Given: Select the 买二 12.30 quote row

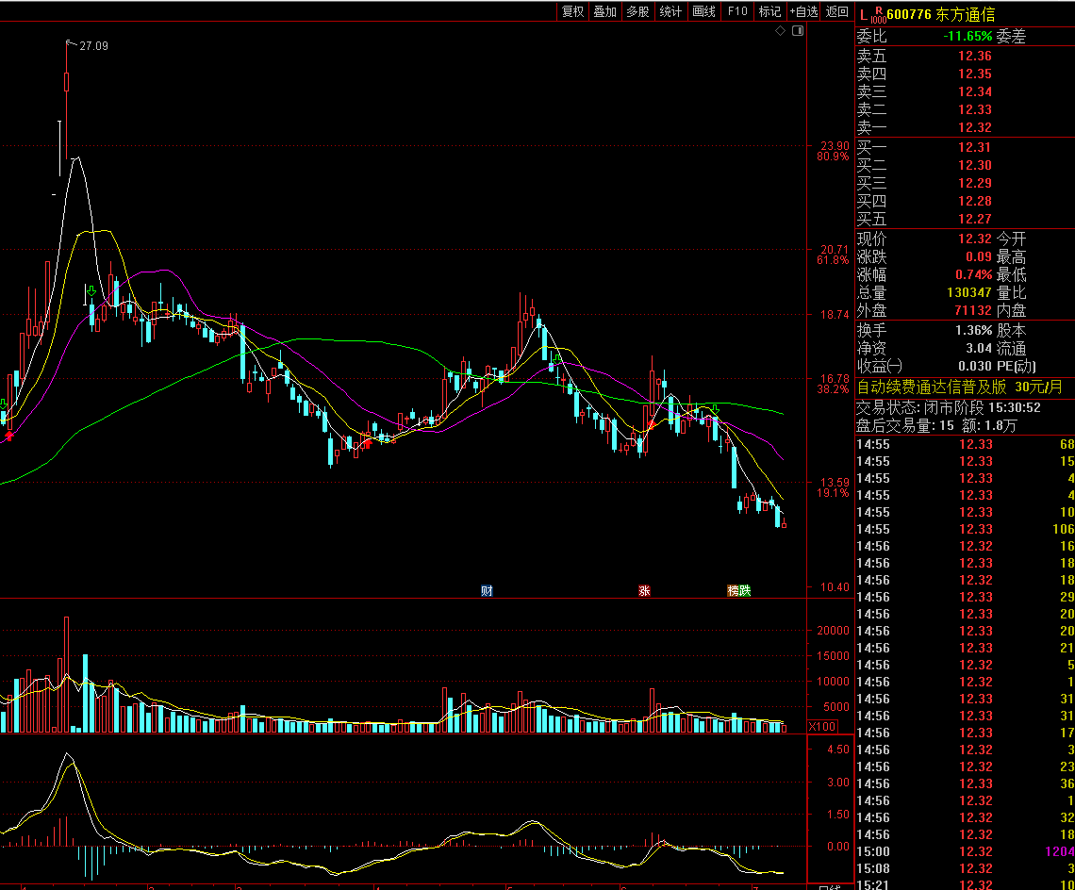Looking at the screenshot, I should click(965, 165).
